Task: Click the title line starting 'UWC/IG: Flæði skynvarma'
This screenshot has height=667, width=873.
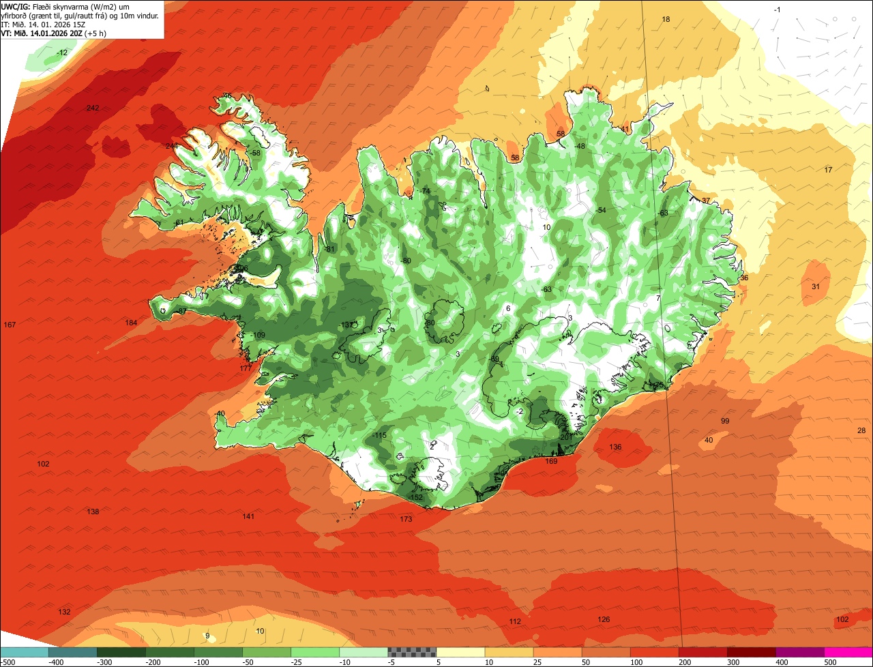Action: tap(65, 6)
